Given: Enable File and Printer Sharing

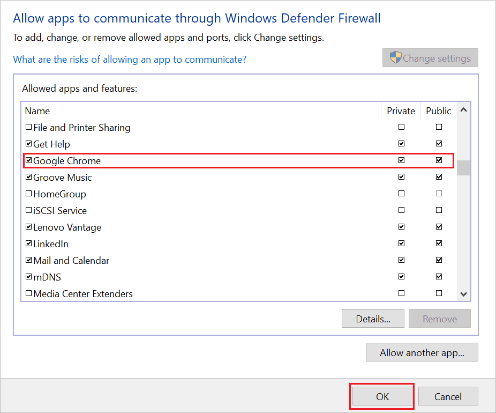Looking at the screenshot, I should [x=29, y=127].
